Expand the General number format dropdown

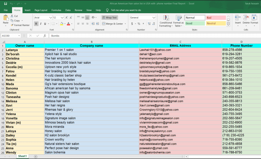[x=154, y=17]
